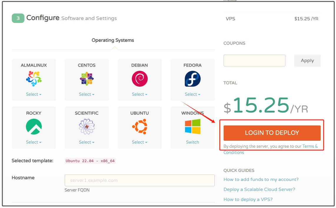Open the AlmaLinux Select dropdown
This screenshot has height=208, width=336.
click(34, 94)
